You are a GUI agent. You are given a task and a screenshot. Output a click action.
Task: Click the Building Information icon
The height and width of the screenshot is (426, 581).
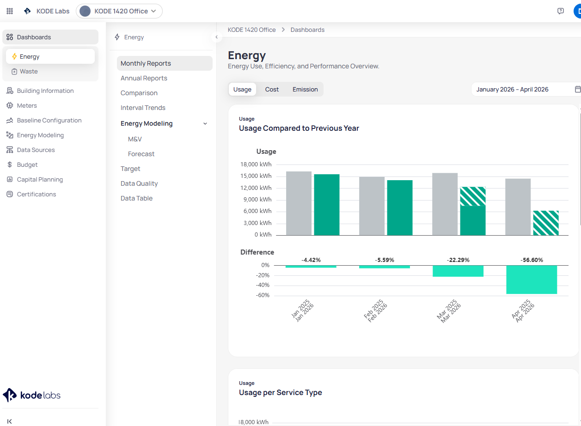pos(10,91)
